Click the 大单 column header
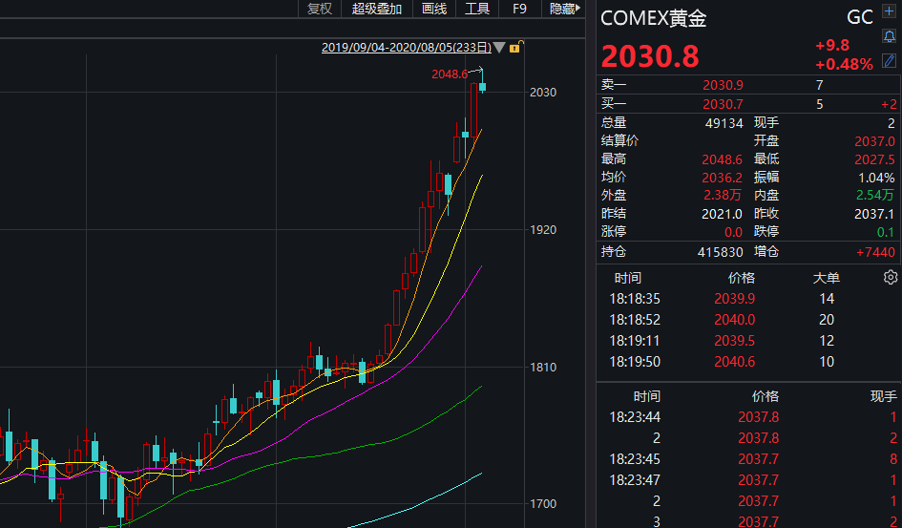The image size is (902, 528). [826, 278]
